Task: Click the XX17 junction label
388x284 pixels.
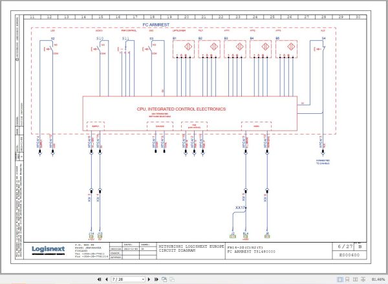Action: [240, 208]
